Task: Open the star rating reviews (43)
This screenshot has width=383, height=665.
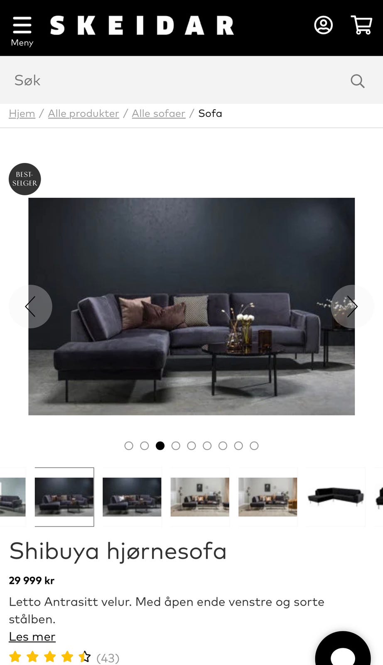Action: tap(64, 658)
